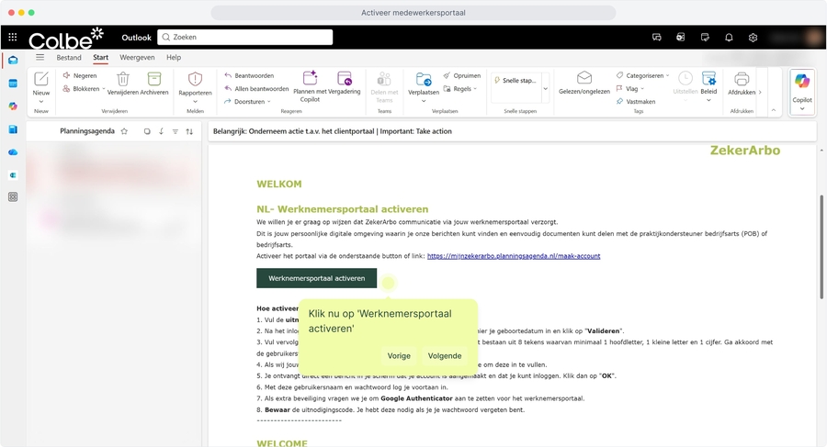
Task: Open the Bestand tab
Action: pyautogui.click(x=69, y=58)
